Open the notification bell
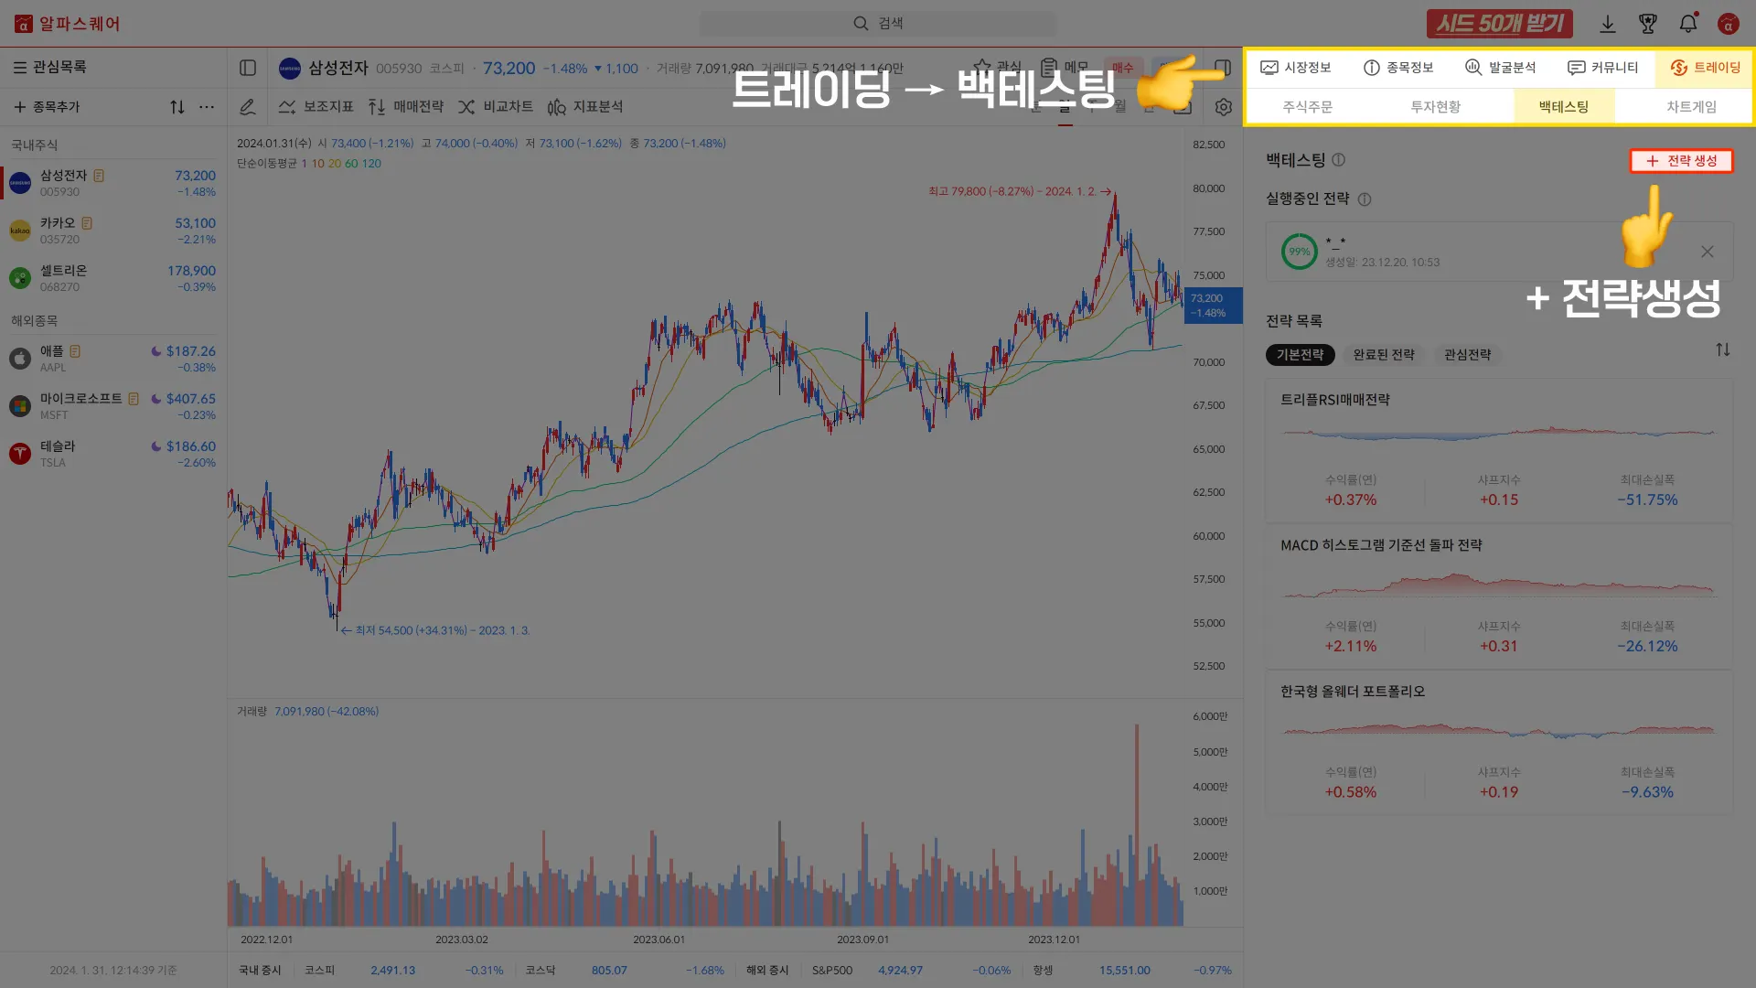This screenshot has width=1756, height=988. coord(1687,24)
